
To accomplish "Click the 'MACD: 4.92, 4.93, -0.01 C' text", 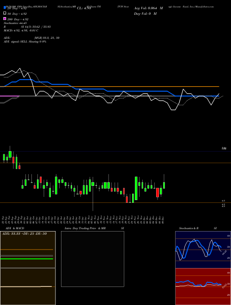I will 21,30.
